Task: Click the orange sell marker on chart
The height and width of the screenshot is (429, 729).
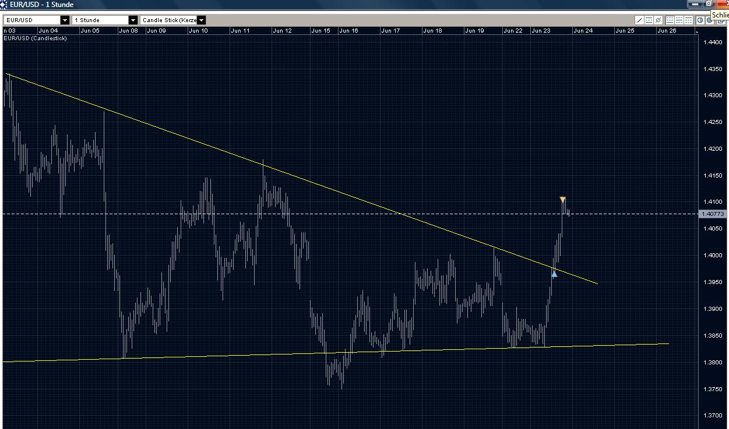Action: tap(562, 200)
